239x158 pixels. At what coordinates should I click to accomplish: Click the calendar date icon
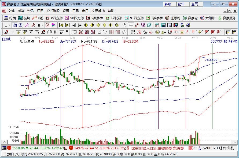157,25
